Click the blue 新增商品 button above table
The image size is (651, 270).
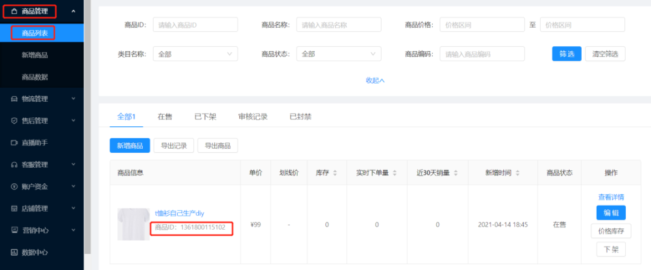[130, 146]
